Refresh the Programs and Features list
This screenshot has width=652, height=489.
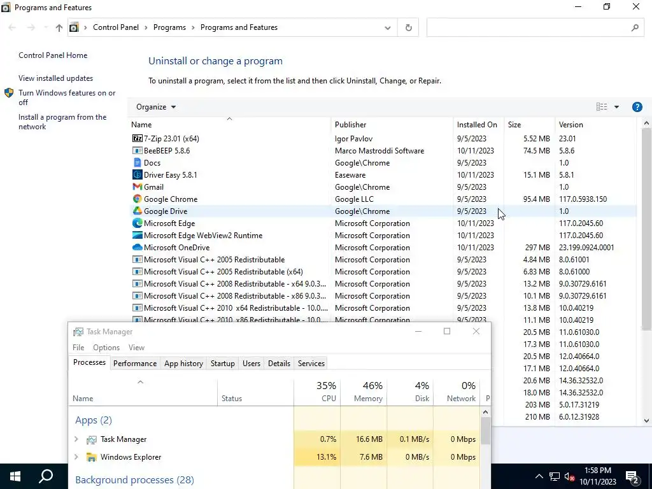pos(408,27)
